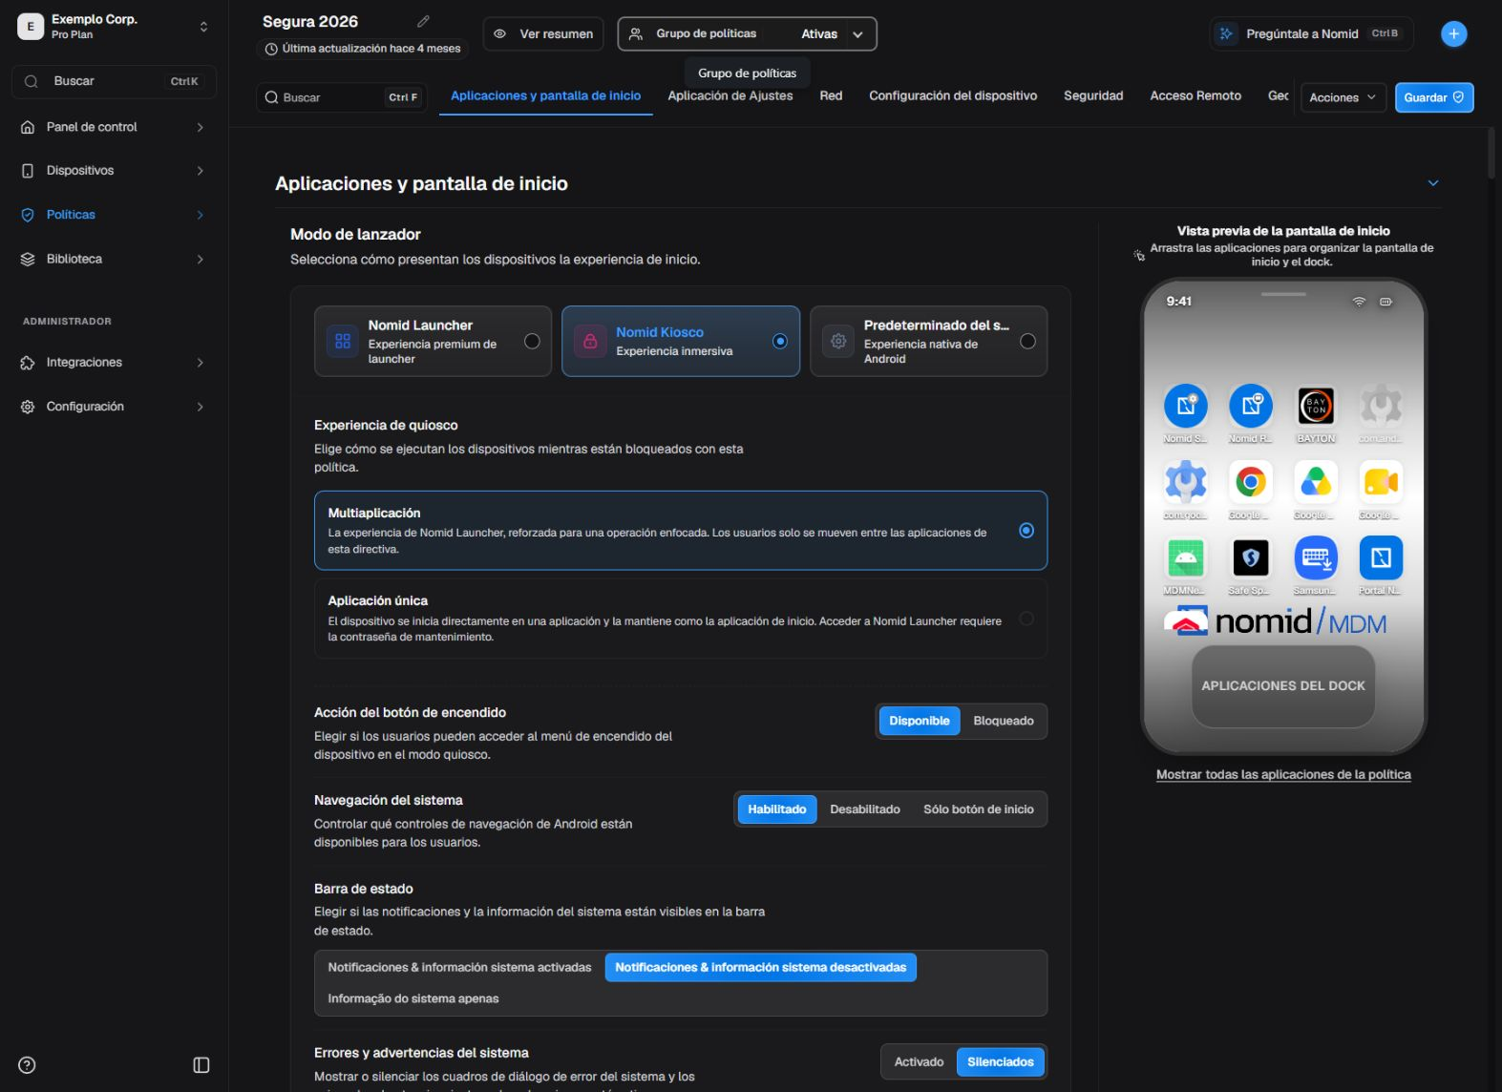Select the Nomid Launcher radio button
The height and width of the screenshot is (1092, 1502).
click(532, 341)
